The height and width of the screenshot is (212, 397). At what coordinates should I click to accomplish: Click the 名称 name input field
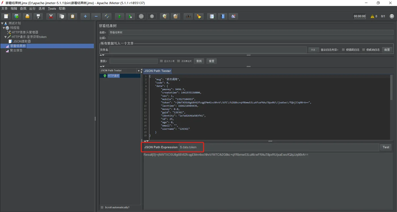tap(251, 33)
